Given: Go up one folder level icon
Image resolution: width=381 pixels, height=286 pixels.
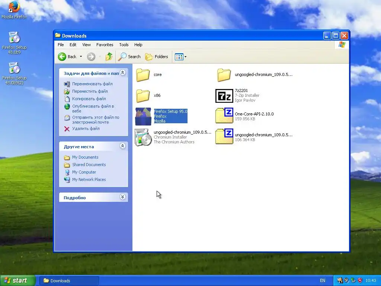Looking at the screenshot, I should click(x=109, y=57).
